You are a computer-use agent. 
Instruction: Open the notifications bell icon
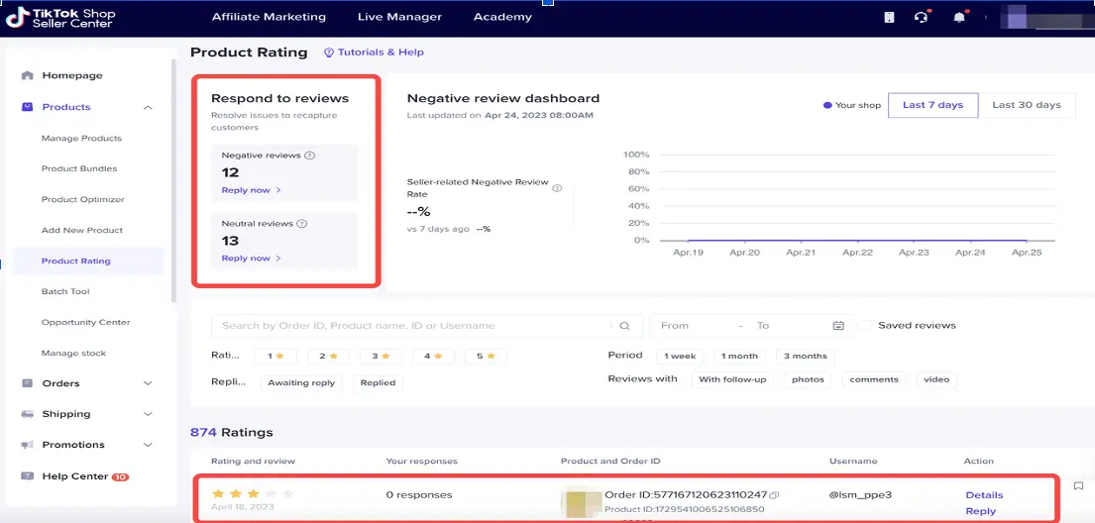(959, 18)
